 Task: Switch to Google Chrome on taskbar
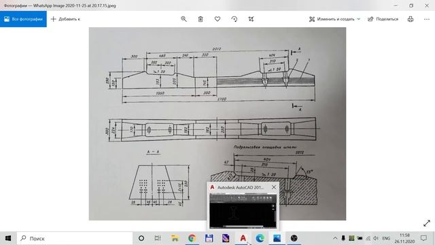click(192, 238)
